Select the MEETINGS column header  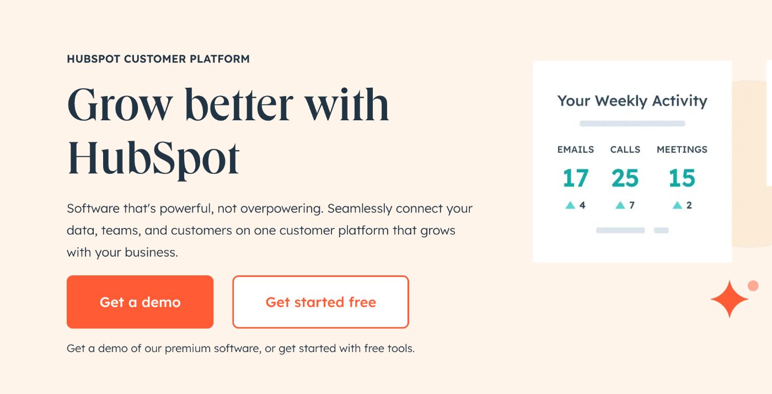pos(682,150)
